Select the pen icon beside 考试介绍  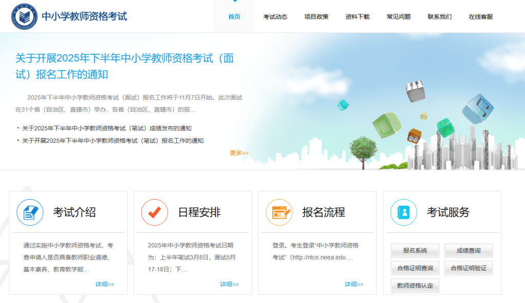click(x=30, y=212)
